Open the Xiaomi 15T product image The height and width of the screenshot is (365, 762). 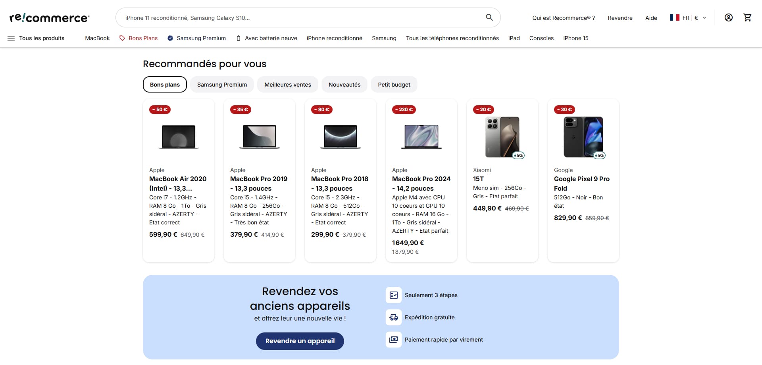point(502,137)
